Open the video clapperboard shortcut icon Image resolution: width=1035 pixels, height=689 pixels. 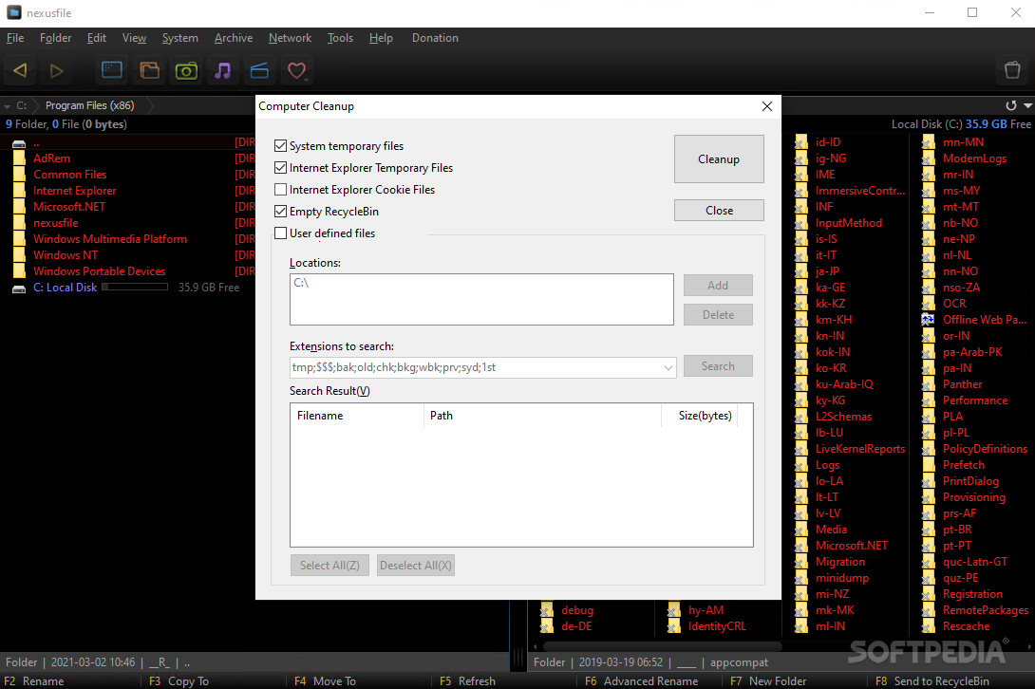click(259, 70)
